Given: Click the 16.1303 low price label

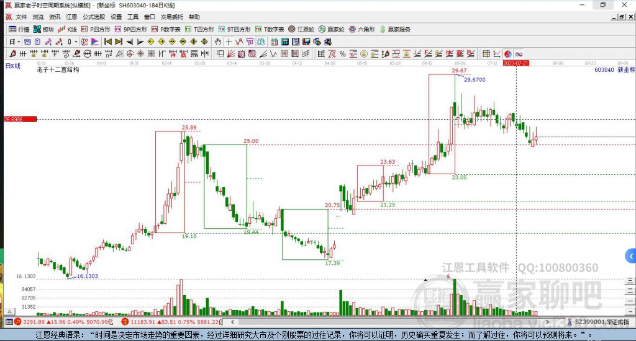Looking at the screenshot, I should [87, 276].
